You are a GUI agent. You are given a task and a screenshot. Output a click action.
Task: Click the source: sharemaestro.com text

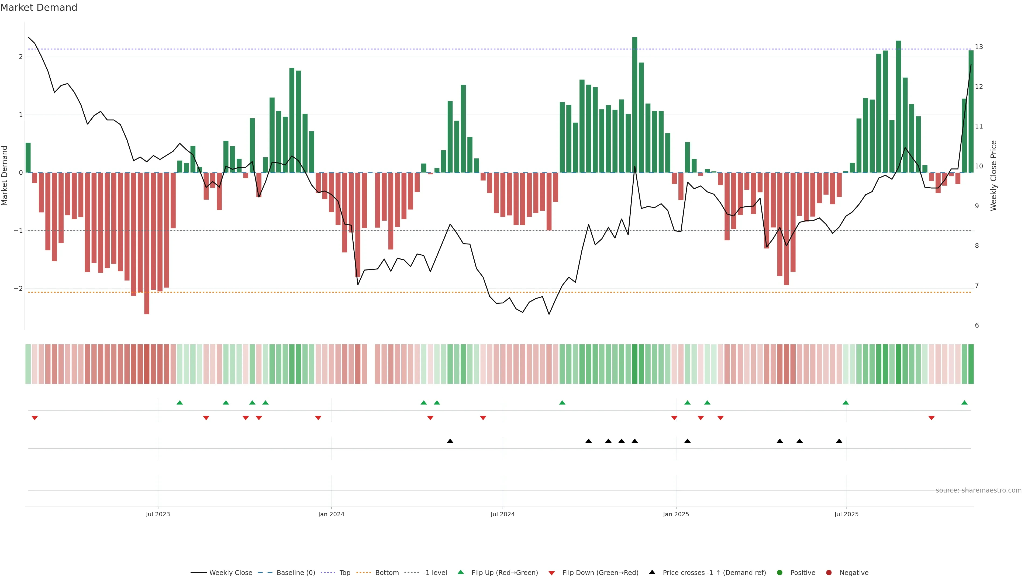click(978, 490)
